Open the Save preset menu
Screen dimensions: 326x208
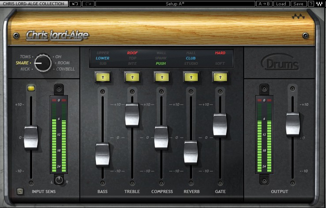point(298,4)
